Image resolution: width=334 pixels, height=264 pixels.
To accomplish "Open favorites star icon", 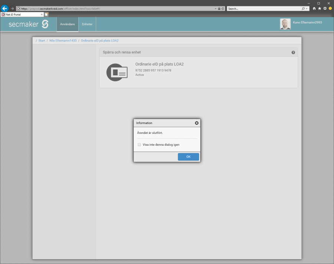I will pyautogui.click(x=320, y=9).
